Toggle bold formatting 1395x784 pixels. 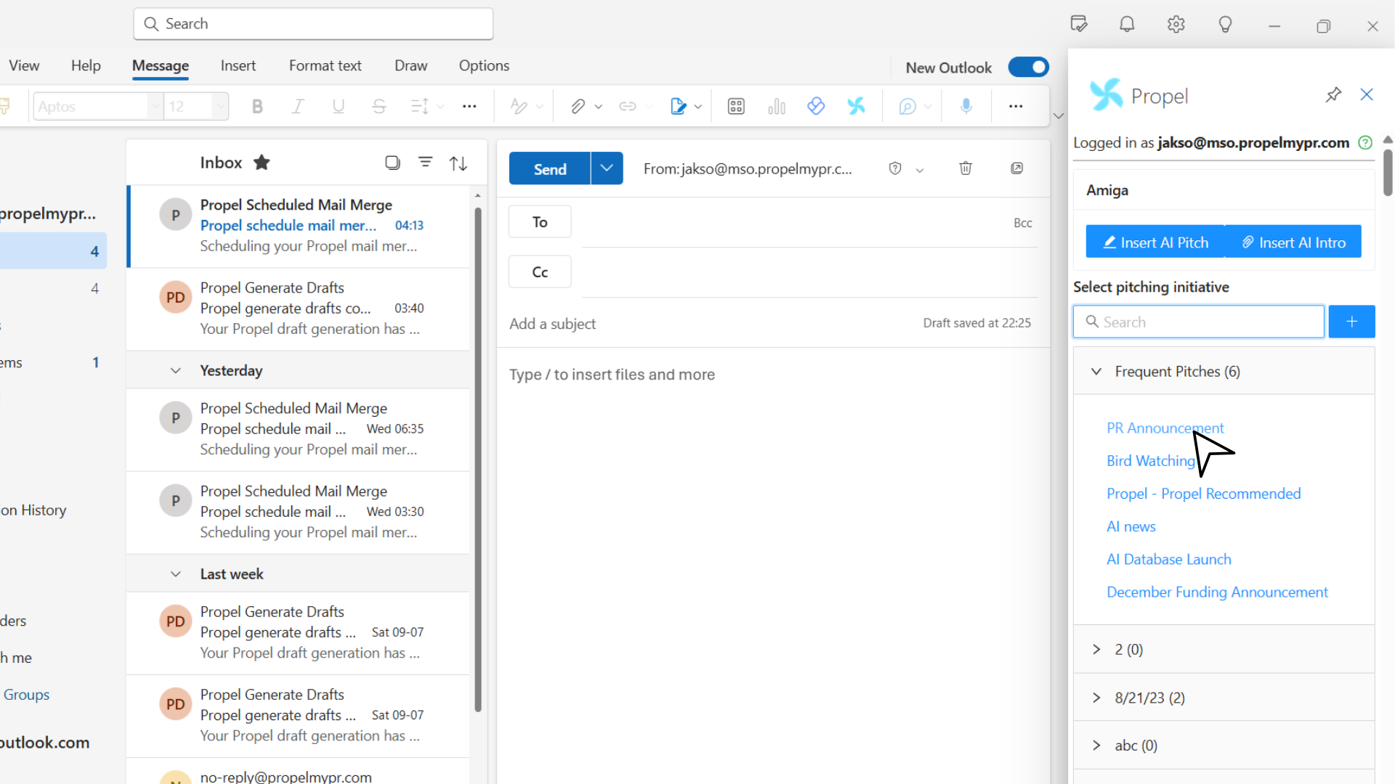point(257,107)
